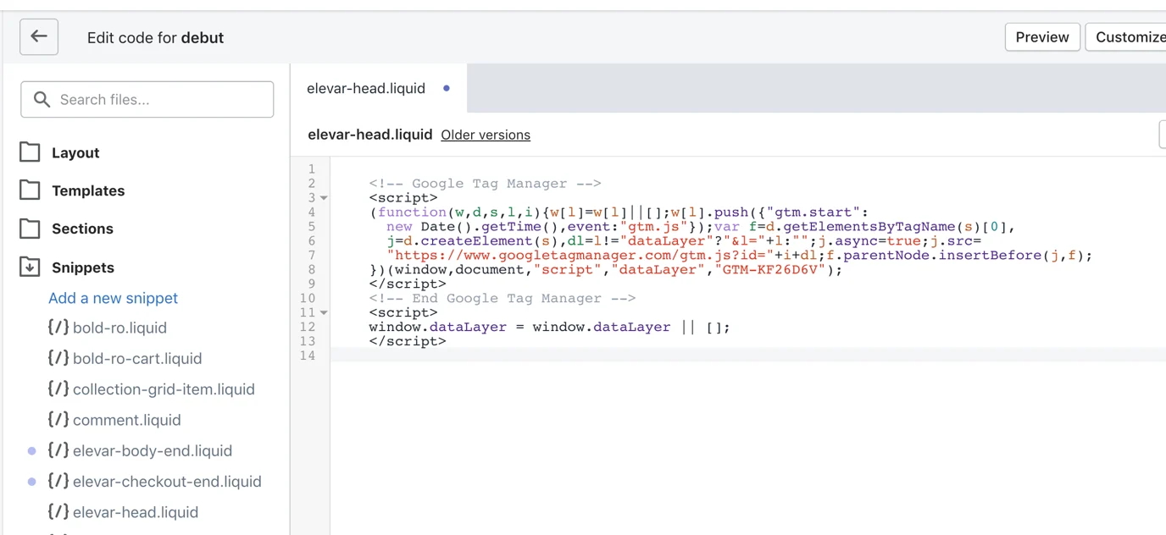
Task: Click the code icon beside collection-grid-item.liquid
Action: pyautogui.click(x=58, y=389)
